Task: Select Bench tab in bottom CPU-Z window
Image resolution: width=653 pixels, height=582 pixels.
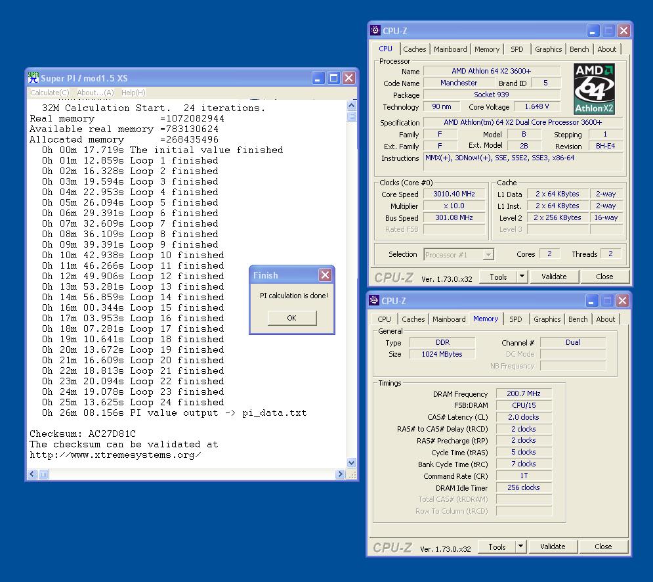Action: (x=578, y=319)
